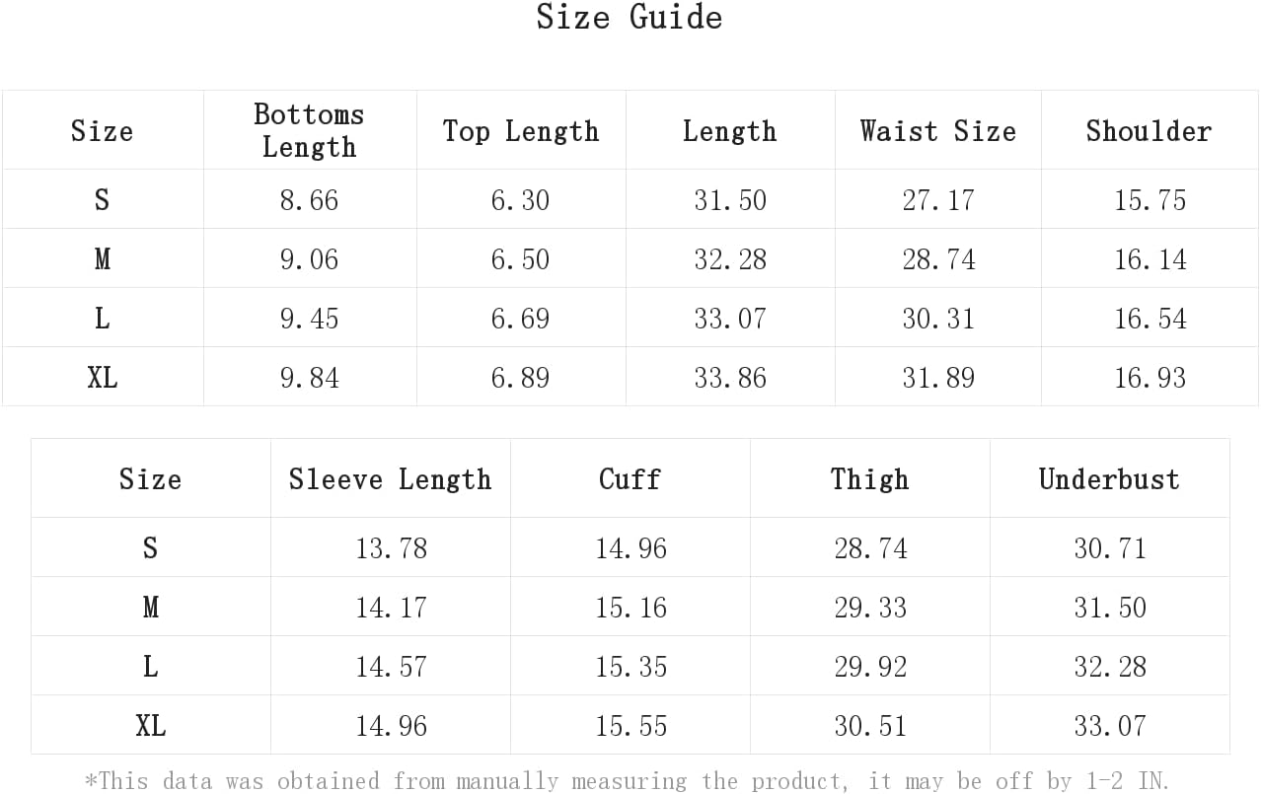Click the Cuff column header
This screenshot has width=1261, height=794.
click(x=630, y=479)
